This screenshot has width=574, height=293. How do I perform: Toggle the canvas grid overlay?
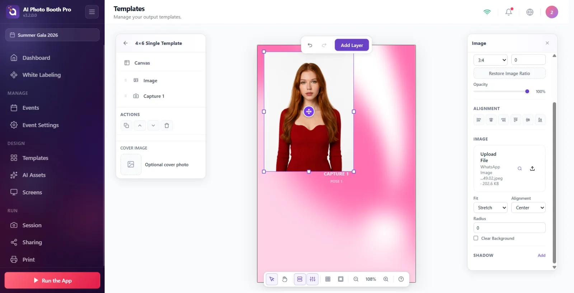(328, 279)
